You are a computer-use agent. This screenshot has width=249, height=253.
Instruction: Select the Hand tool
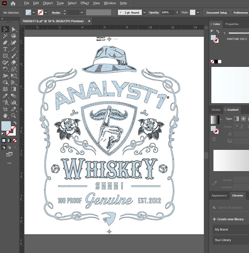point(5,116)
